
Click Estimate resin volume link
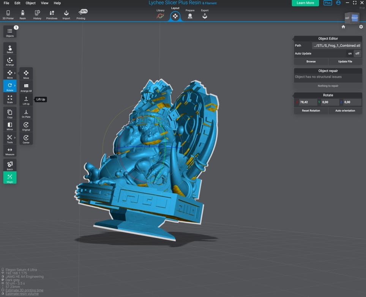click(22, 294)
